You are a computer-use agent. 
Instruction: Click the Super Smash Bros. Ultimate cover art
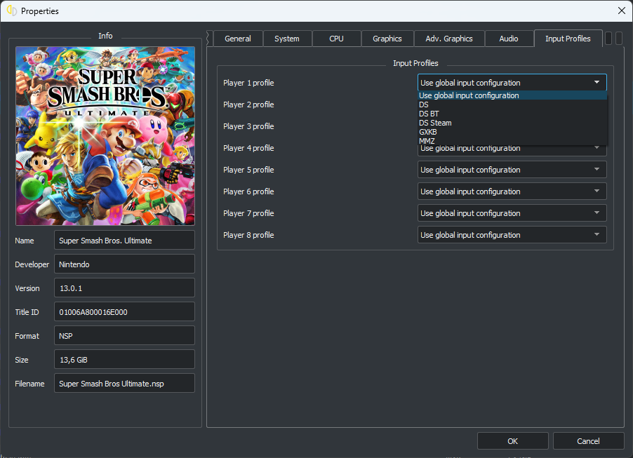point(105,136)
